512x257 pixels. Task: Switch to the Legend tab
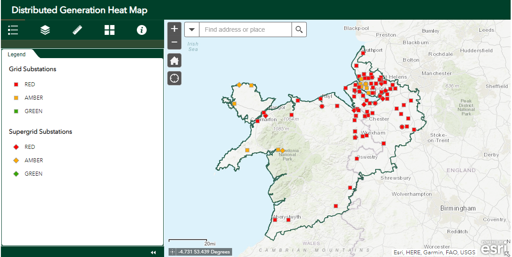click(17, 55)
